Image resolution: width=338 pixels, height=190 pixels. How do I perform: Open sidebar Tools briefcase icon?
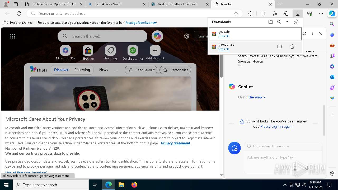click(332, 45)
